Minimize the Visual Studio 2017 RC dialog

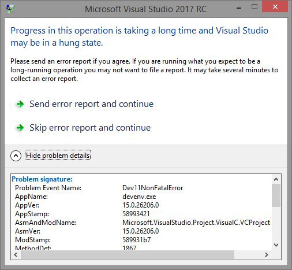click(x=239, y=8)
